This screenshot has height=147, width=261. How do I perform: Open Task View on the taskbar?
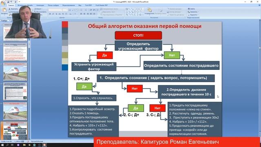12,145
